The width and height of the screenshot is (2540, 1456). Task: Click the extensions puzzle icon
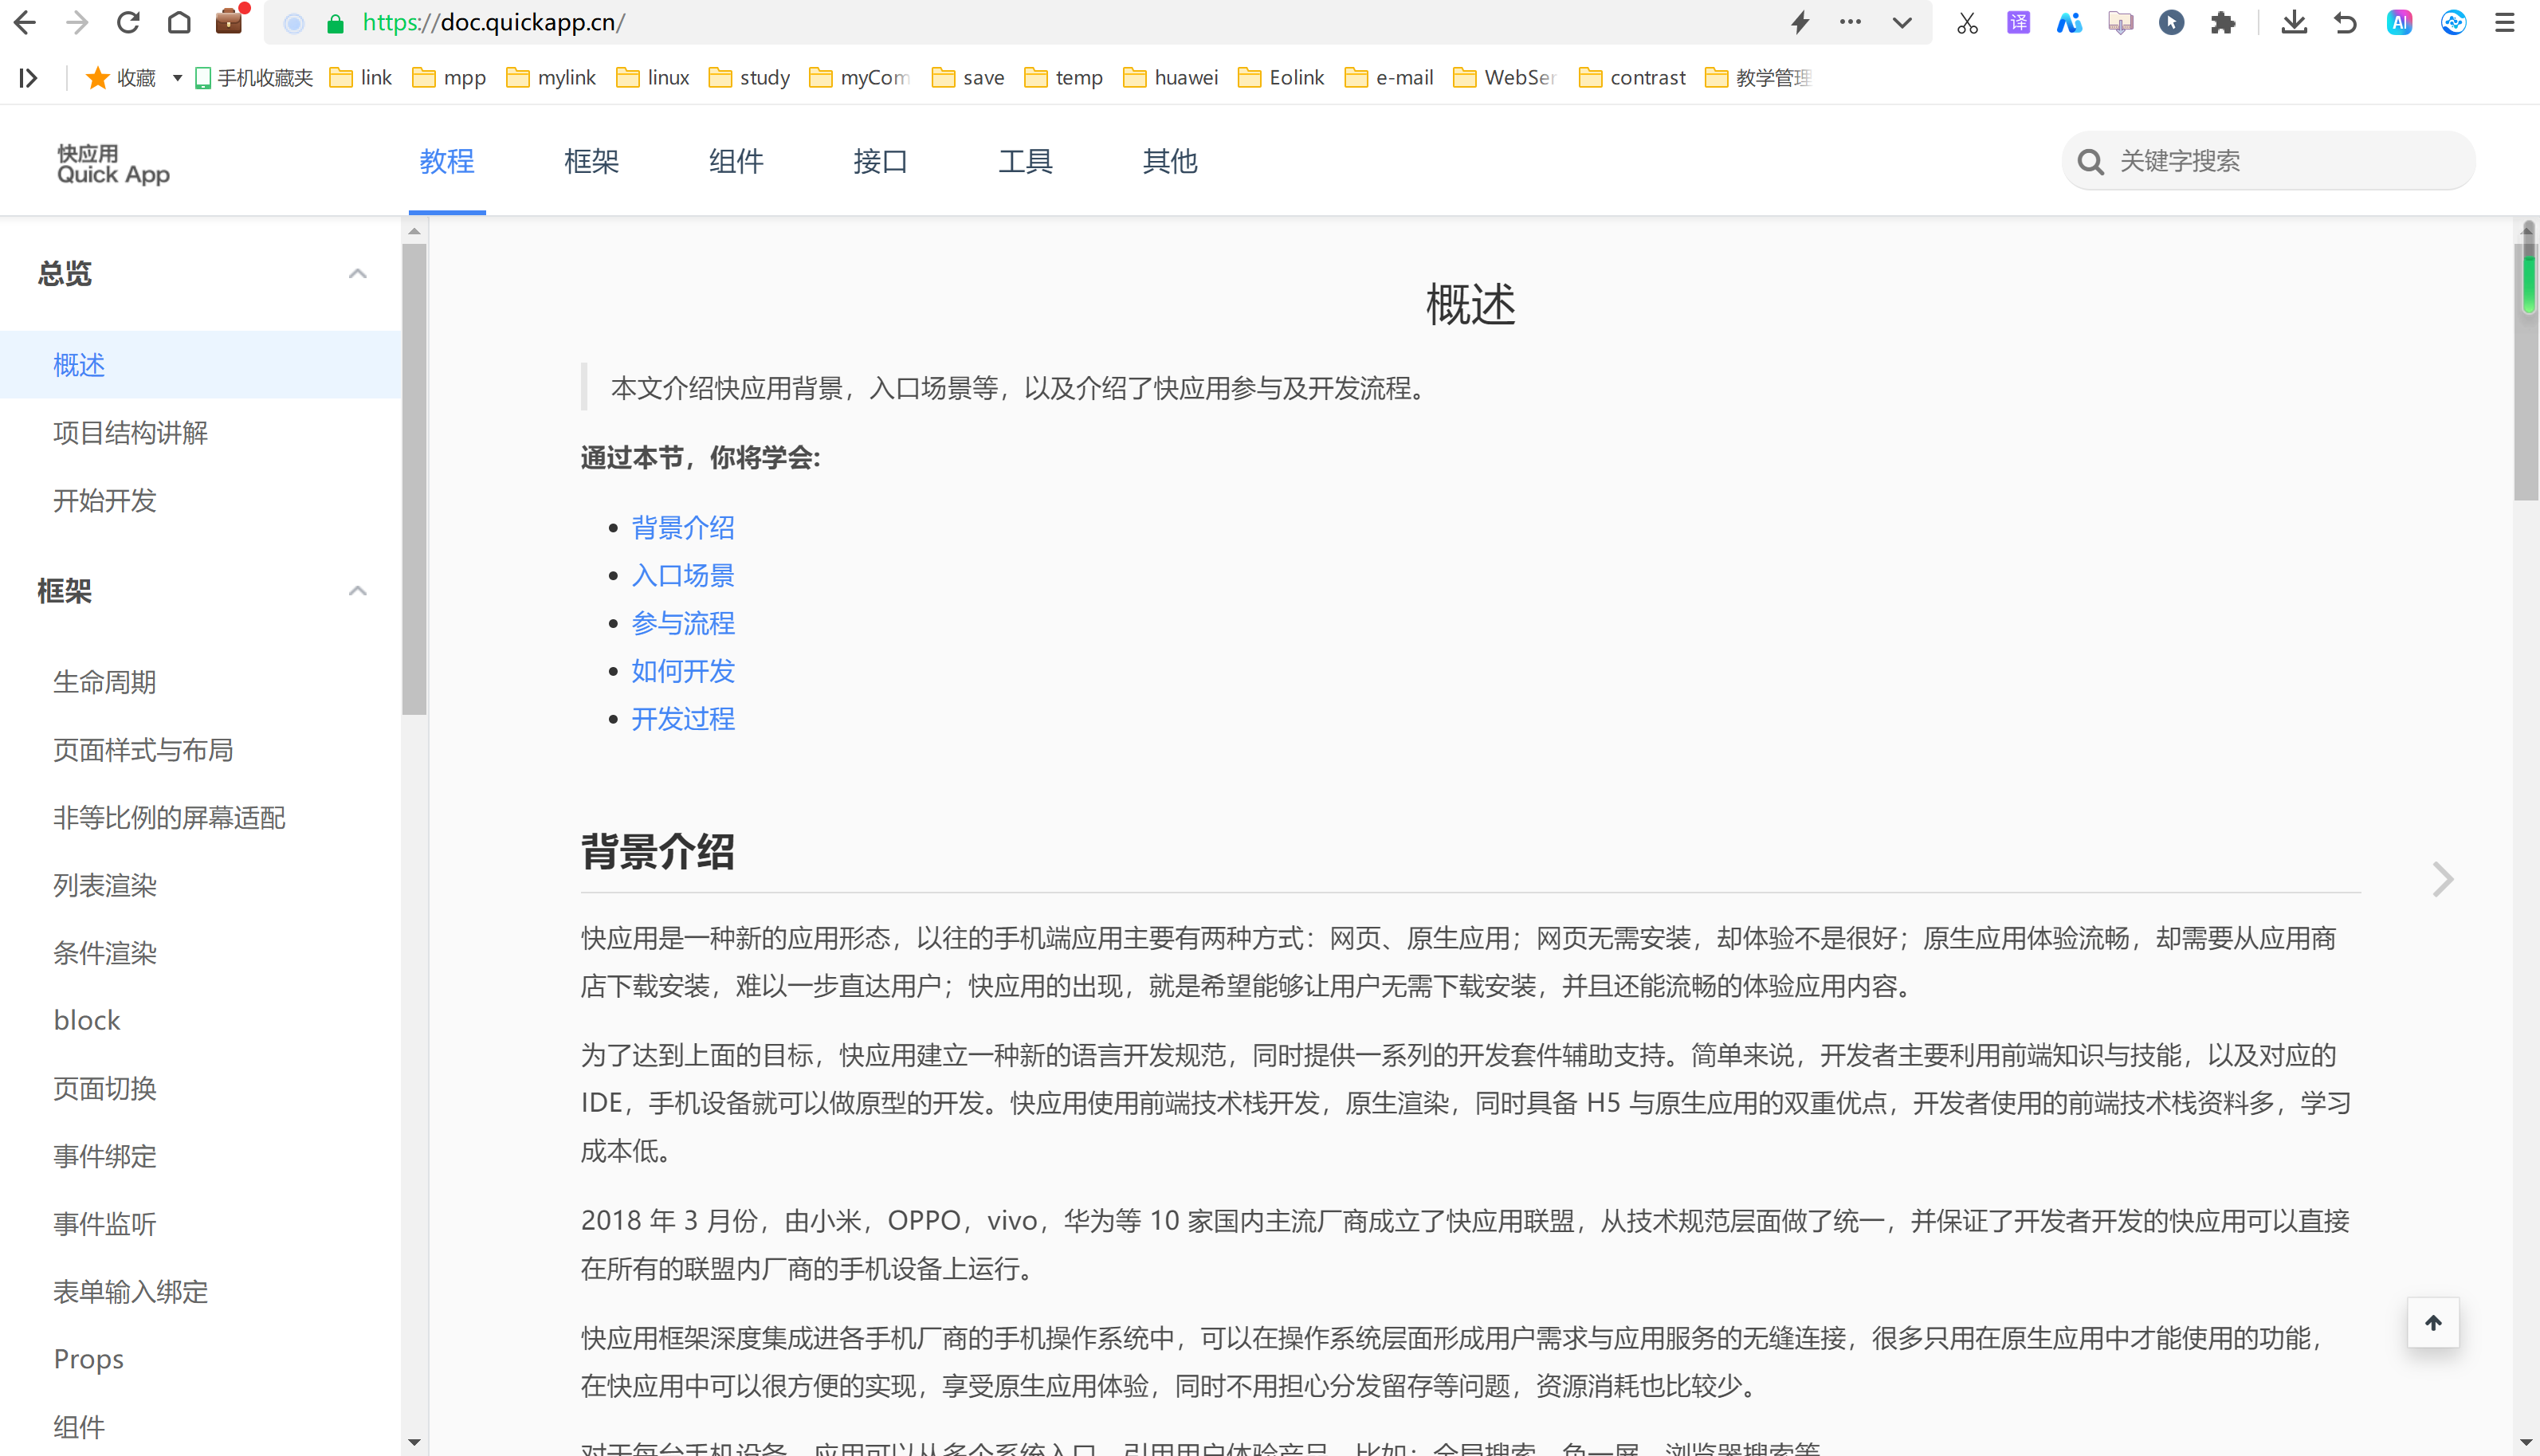click(x=2222, y=22)
